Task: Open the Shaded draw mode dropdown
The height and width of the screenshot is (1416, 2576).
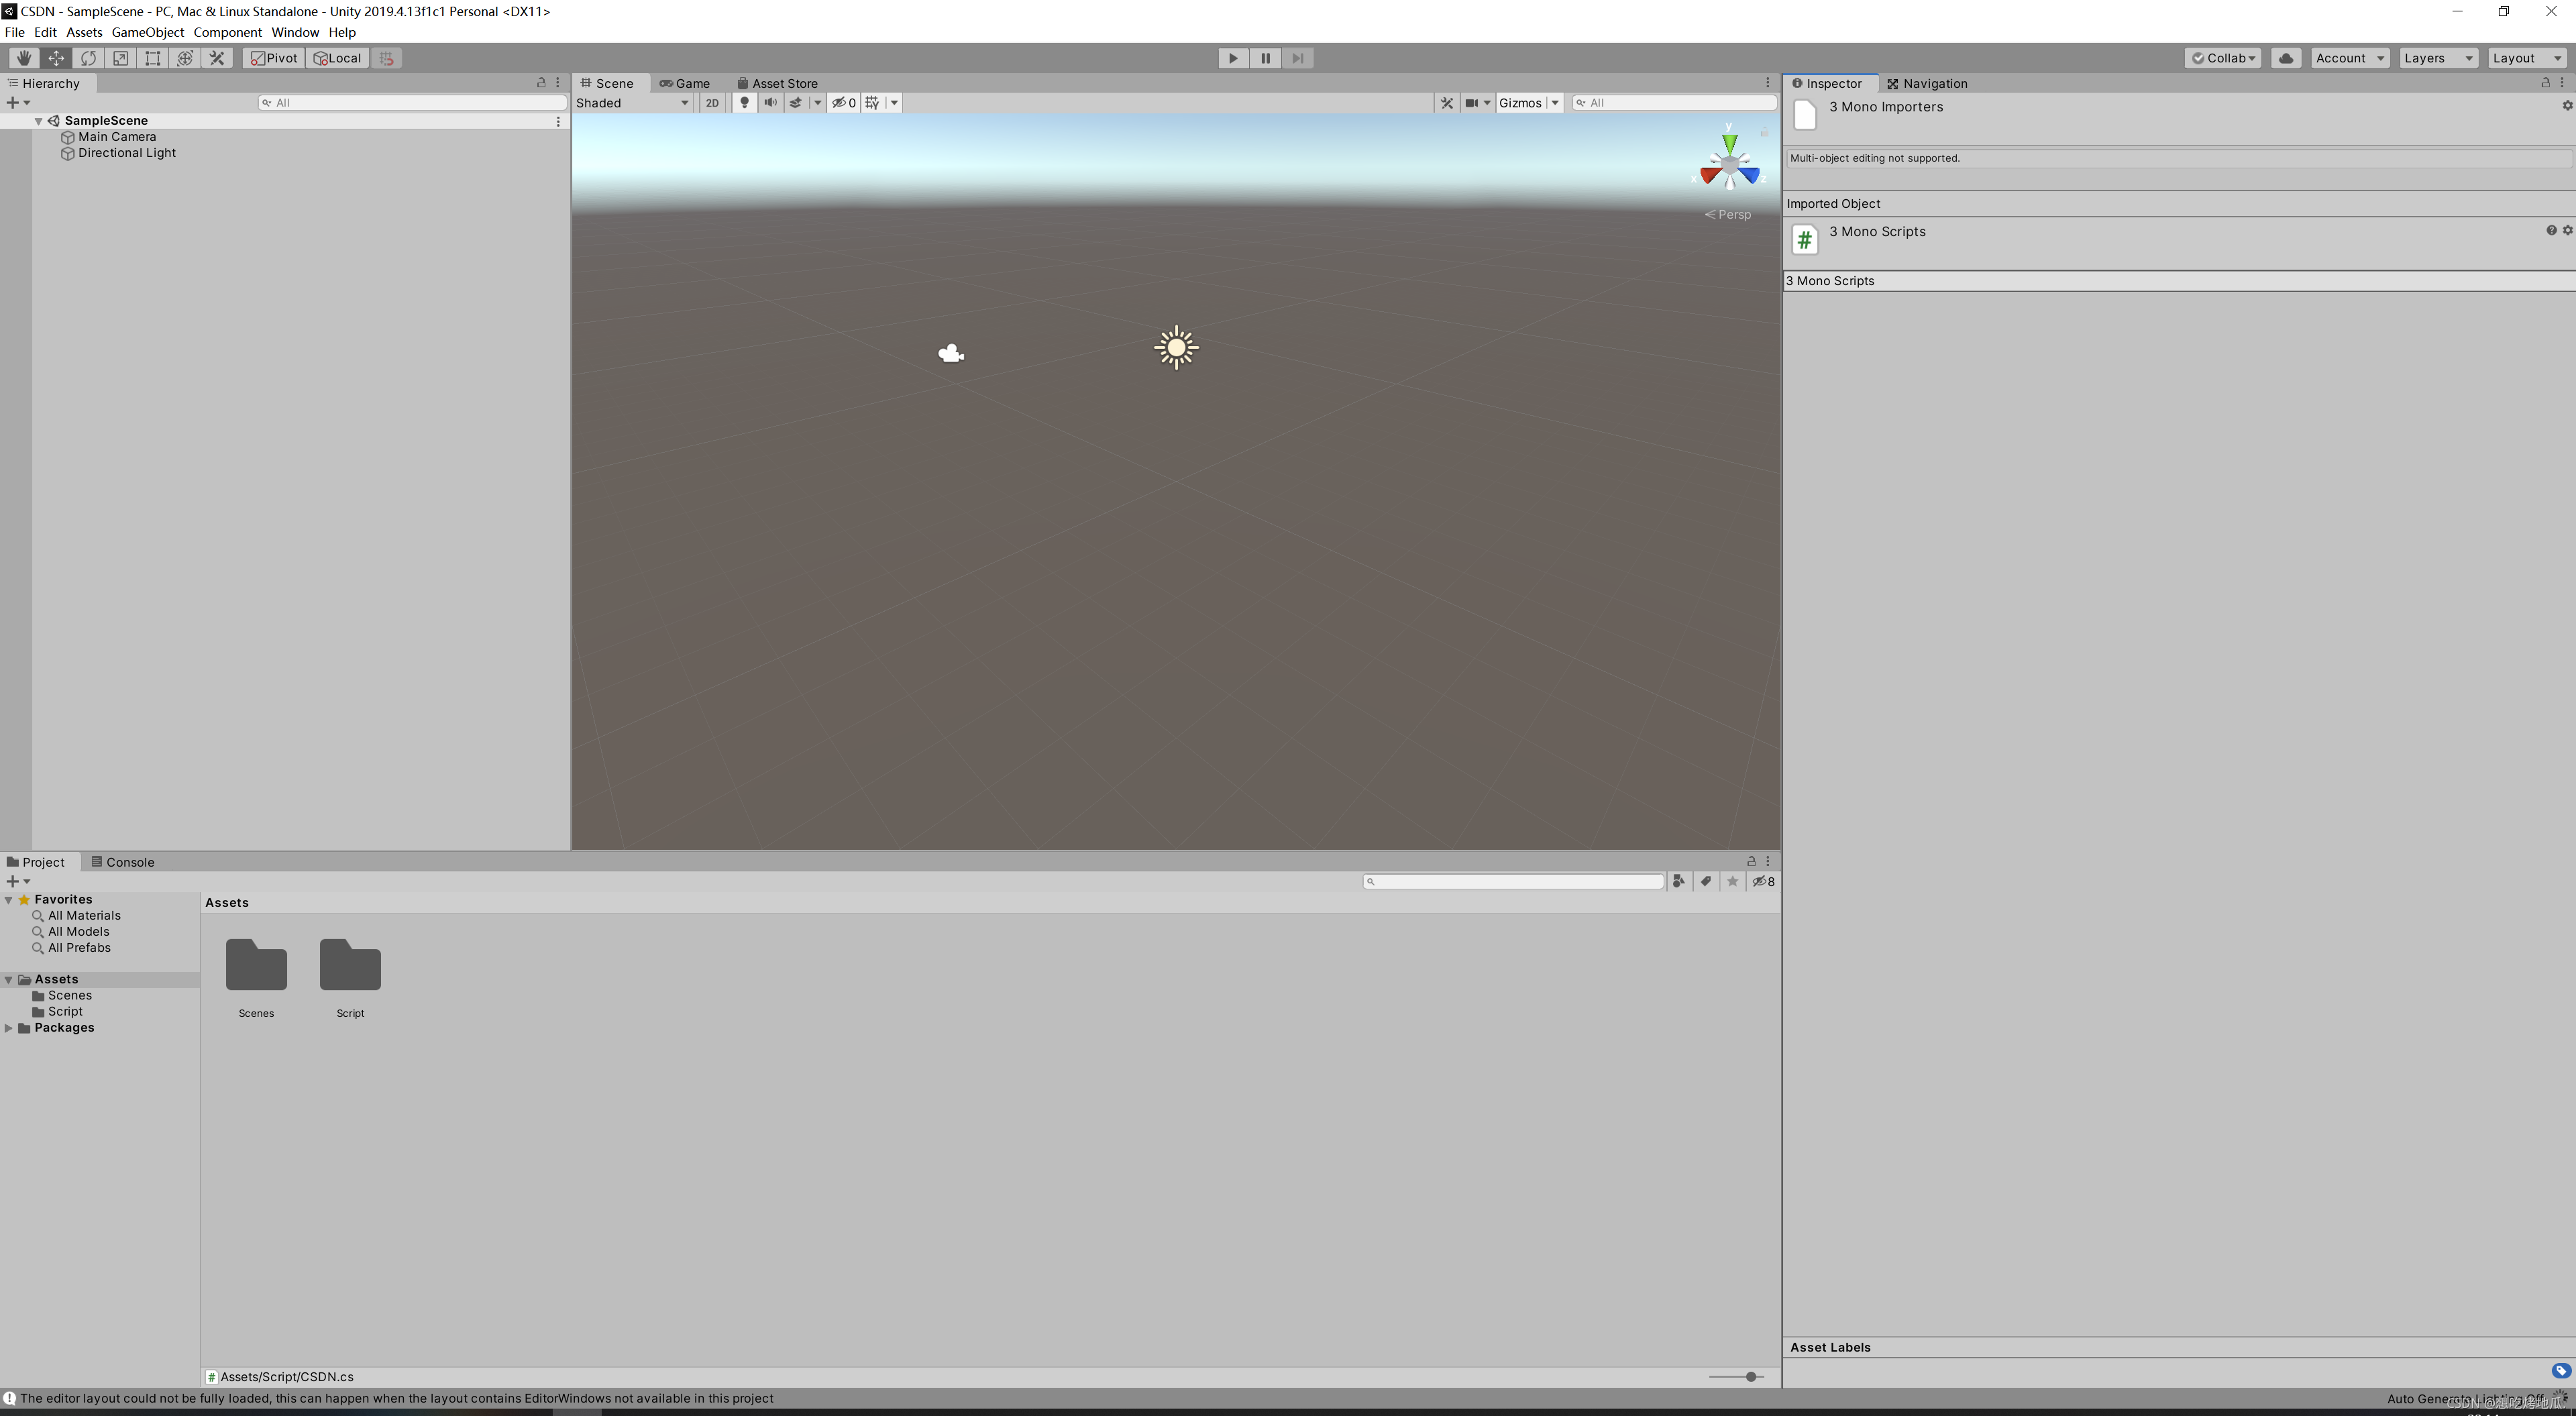Action: coord(632,102)
